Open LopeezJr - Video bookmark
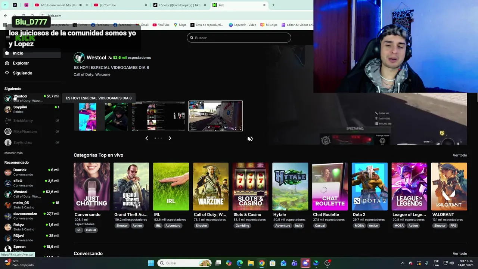This screenshot has width=478, height=269. pos(243,25)
